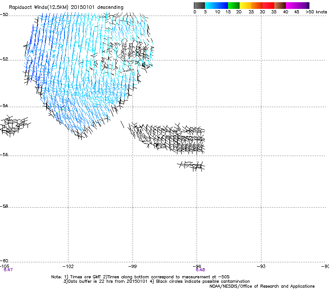Click the 'NOAA/NESDIS/Office of Research and Applications' credit
Screen dimensions: 329x289
262,286
